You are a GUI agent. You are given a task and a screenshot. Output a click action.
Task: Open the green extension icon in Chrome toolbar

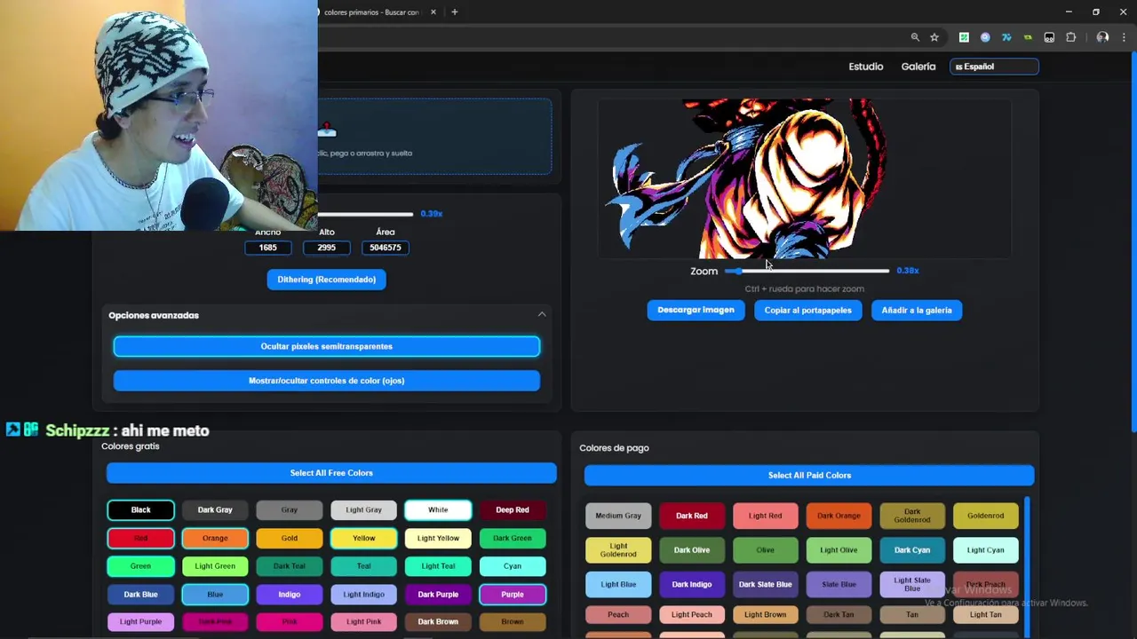[x=964, y=37]
